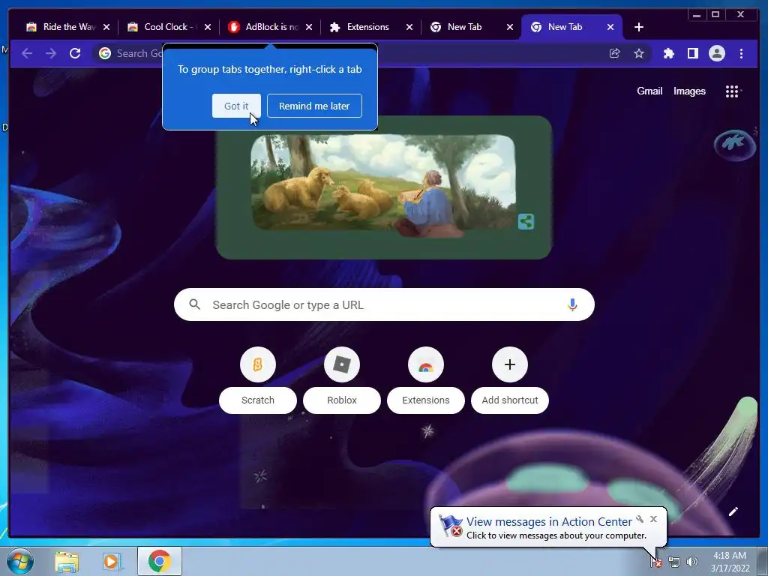Open the Images link

(689, 91)
